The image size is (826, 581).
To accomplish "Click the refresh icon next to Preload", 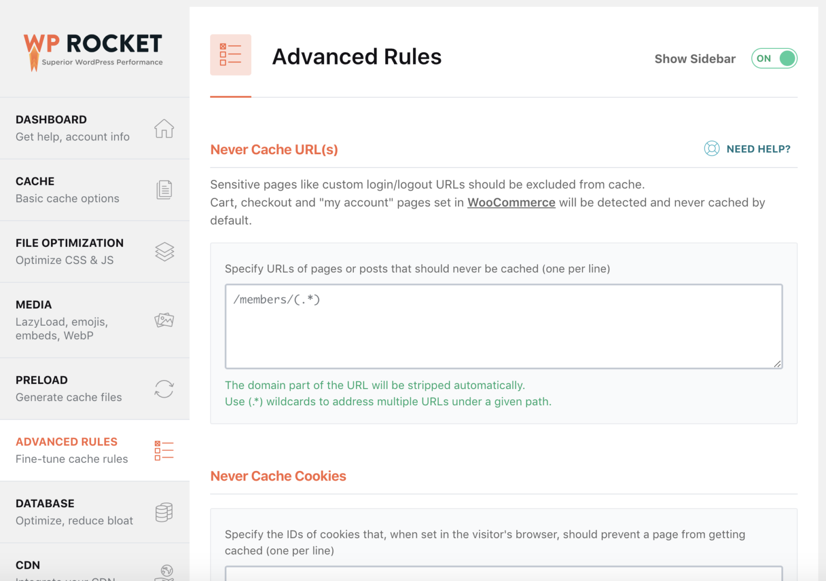I will point(164,389).
